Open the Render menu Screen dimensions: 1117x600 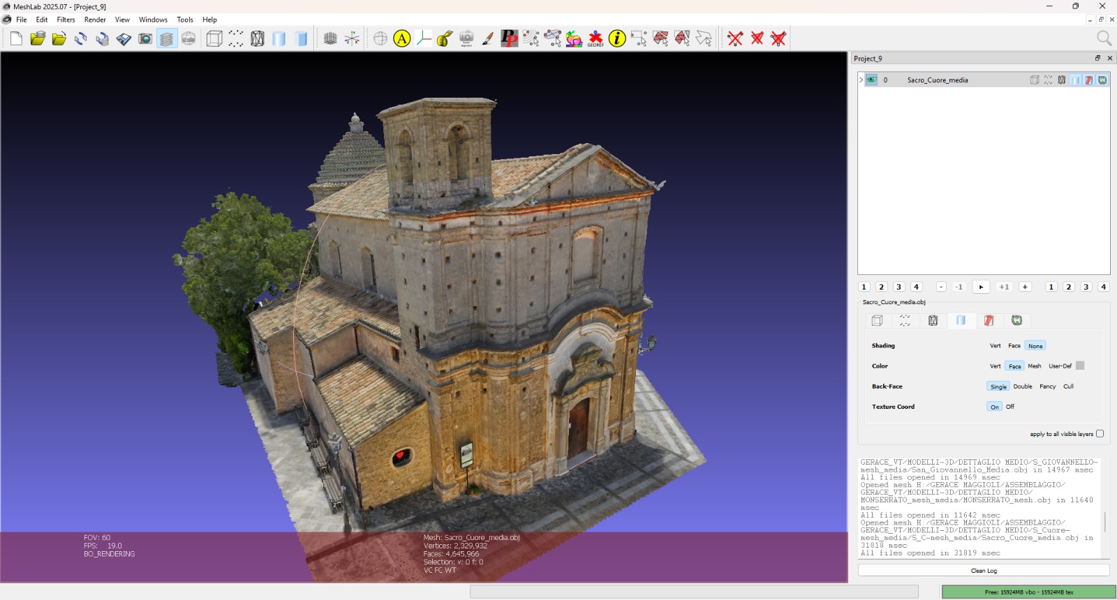pyautogui.click(x=95, y=20)
